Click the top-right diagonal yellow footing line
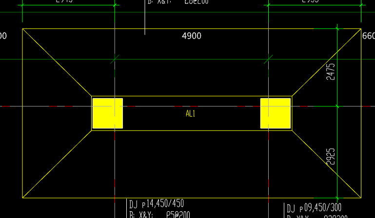This screenshot has height=218, width=375. 327,62
